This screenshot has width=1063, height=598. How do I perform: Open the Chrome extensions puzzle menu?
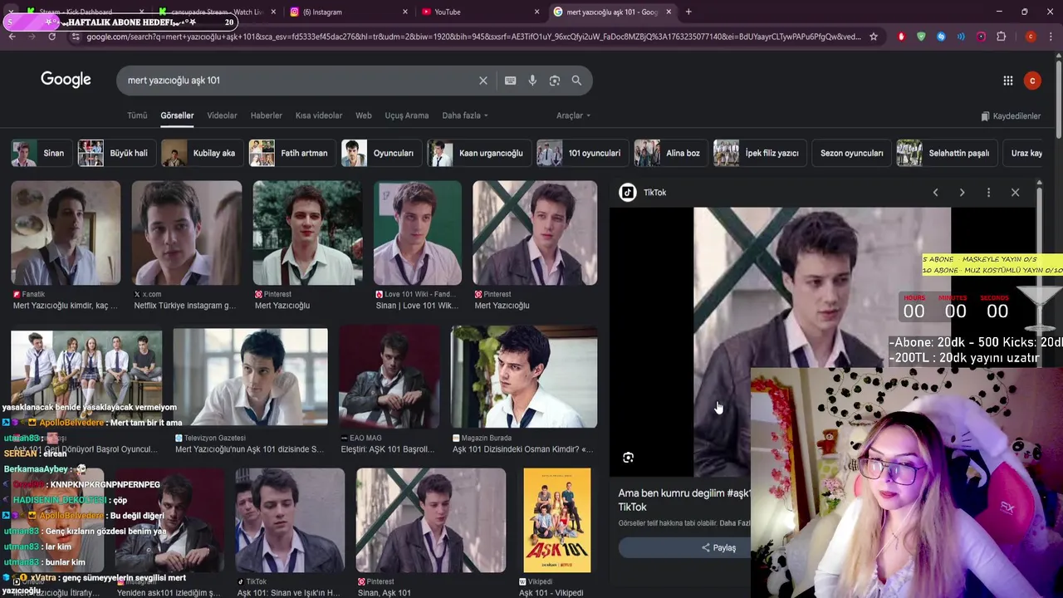click(1001, 37)
